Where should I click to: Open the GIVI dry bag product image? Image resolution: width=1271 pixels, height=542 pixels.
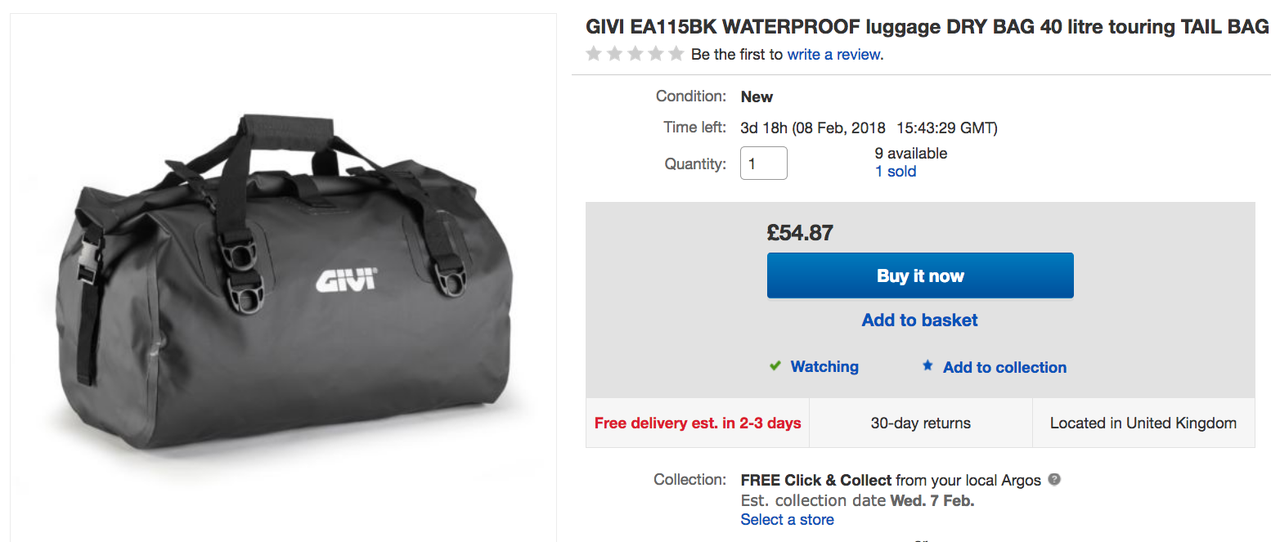tap(283, 278)
